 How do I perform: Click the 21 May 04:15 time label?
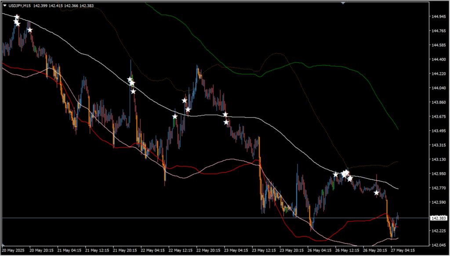pyautogui.click(x=69, y=250)
